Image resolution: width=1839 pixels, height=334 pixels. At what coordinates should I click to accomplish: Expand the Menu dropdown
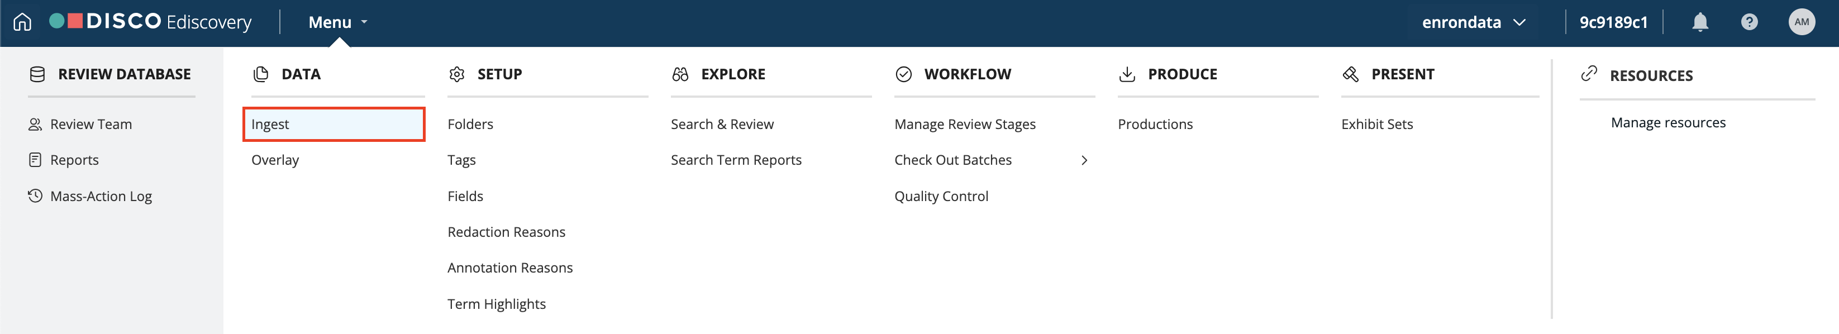337,22
